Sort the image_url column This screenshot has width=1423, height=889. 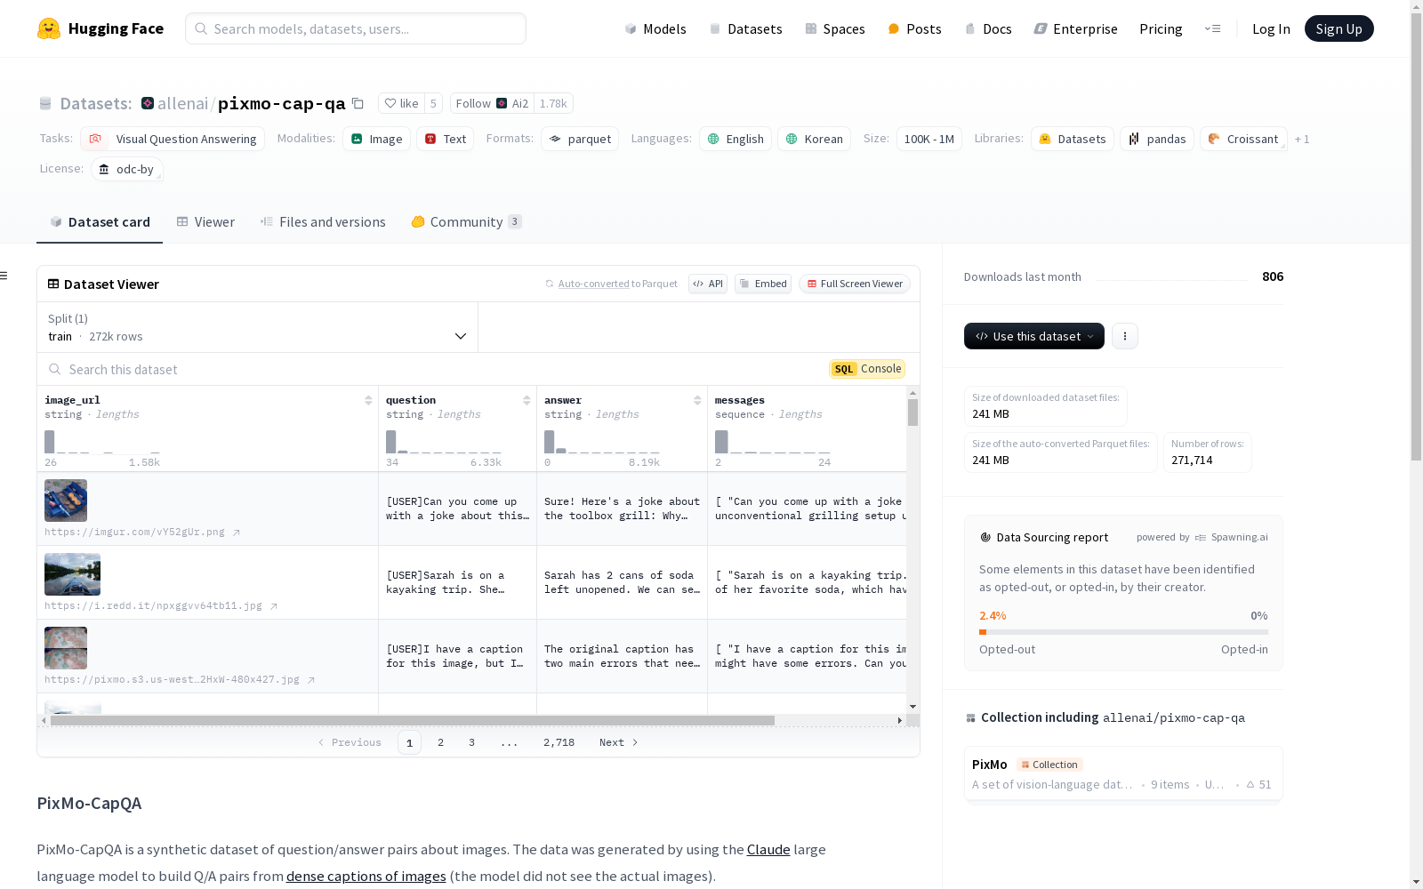(368, 401)
